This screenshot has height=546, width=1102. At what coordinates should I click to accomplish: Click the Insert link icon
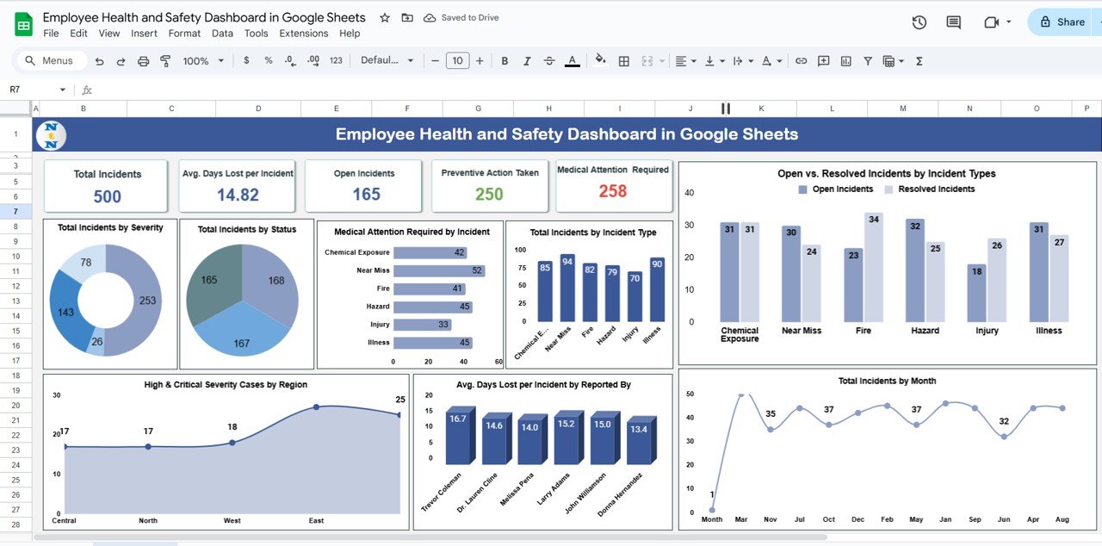point(801,61)
